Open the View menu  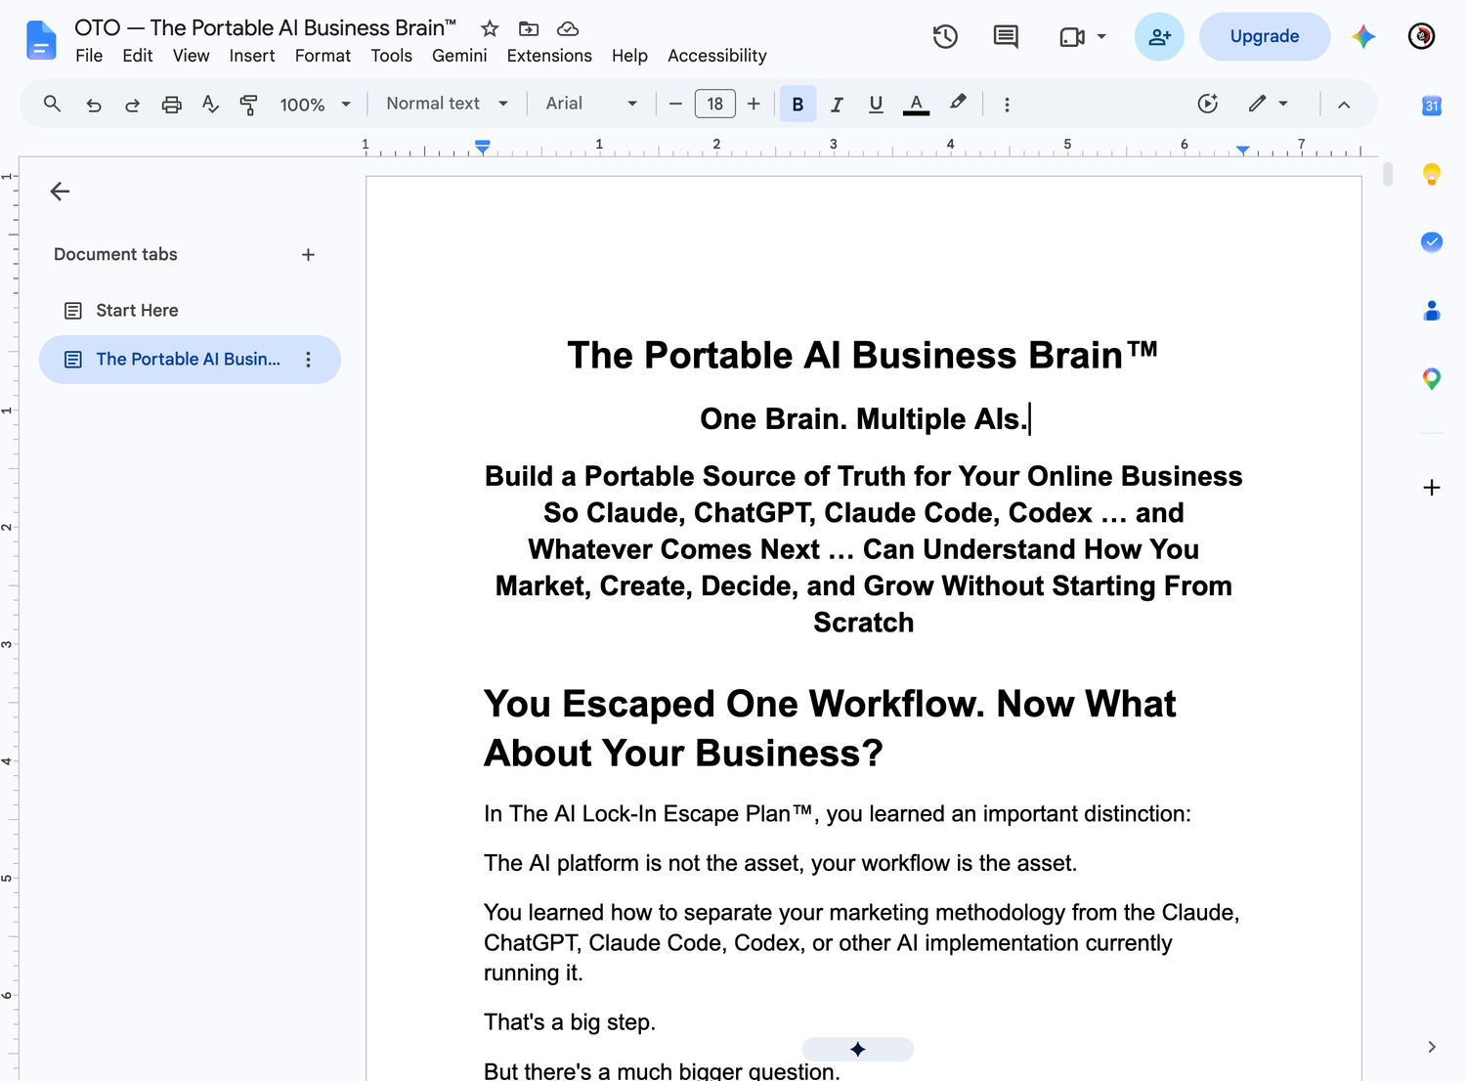(191, 56)
